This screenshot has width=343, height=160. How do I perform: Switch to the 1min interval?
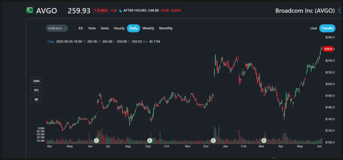pos(92,28)
